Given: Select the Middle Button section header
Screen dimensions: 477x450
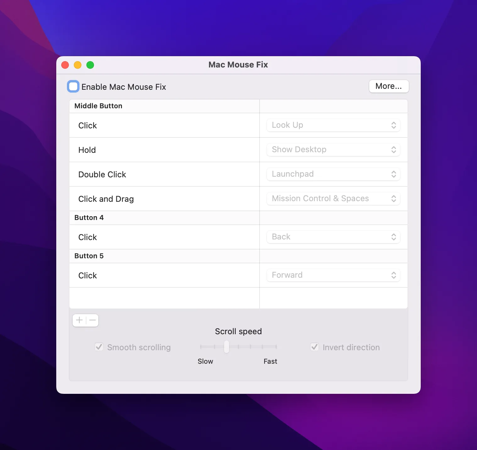Looking at the screenshot, I should click(98, 106).
